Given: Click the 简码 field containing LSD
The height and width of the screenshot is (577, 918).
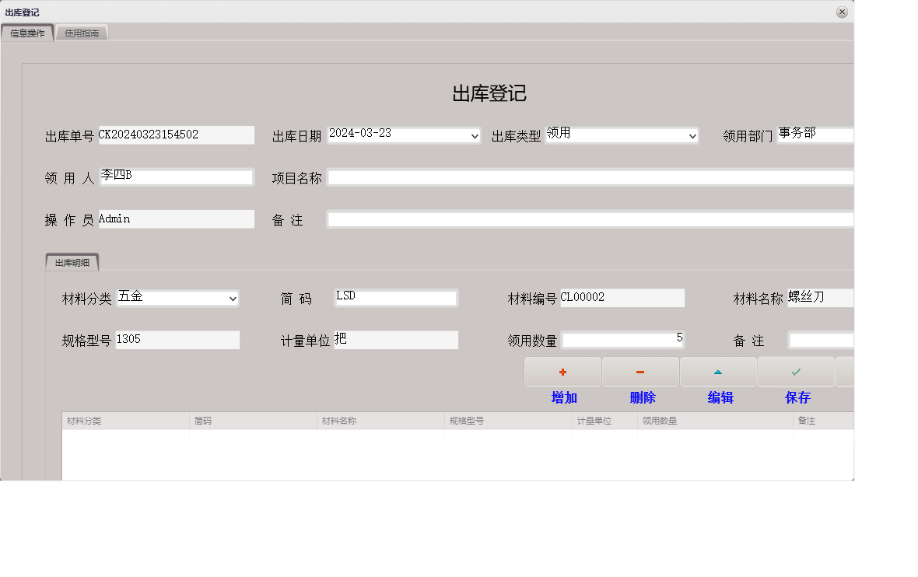Looking at the screenshot, I should pos(395,297).
